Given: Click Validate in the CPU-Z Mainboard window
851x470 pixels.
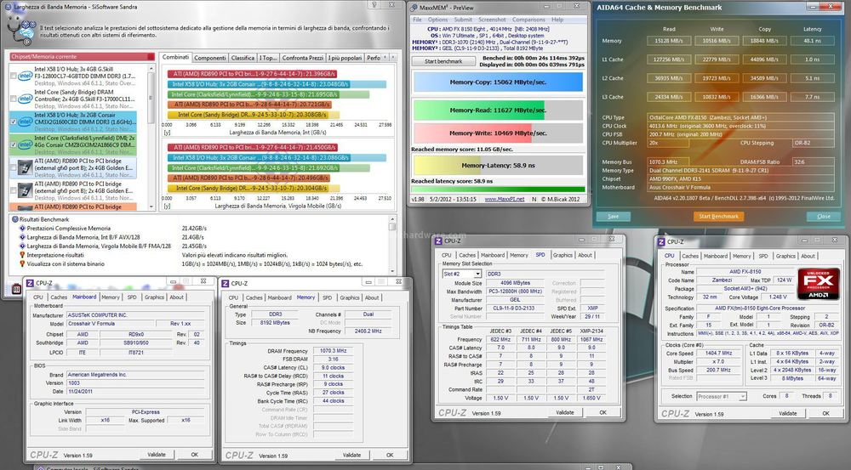Looking at the screenshot, I should click(157, 455).
